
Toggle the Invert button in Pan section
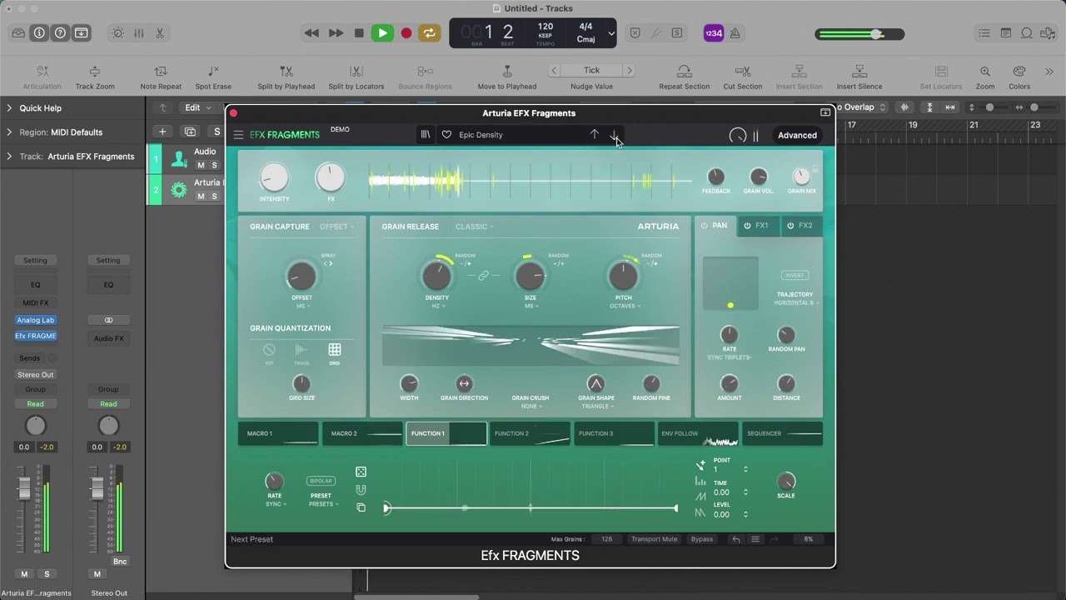(x=795, y=275)
